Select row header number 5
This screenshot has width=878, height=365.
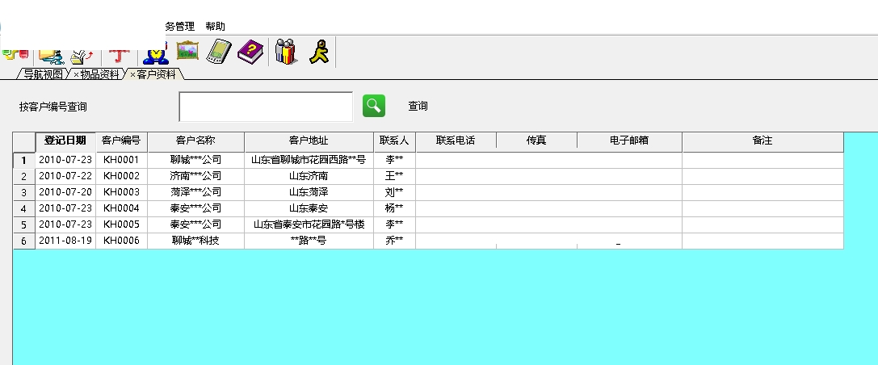pyautogui.click(x=24, y=225)
